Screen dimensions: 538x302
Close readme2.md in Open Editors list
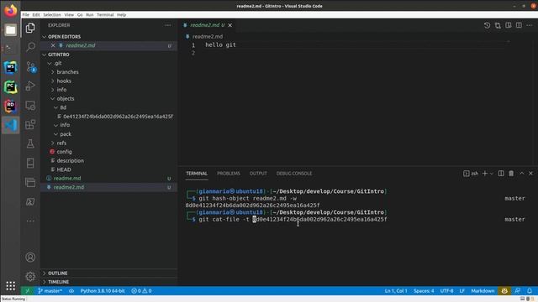53,45
